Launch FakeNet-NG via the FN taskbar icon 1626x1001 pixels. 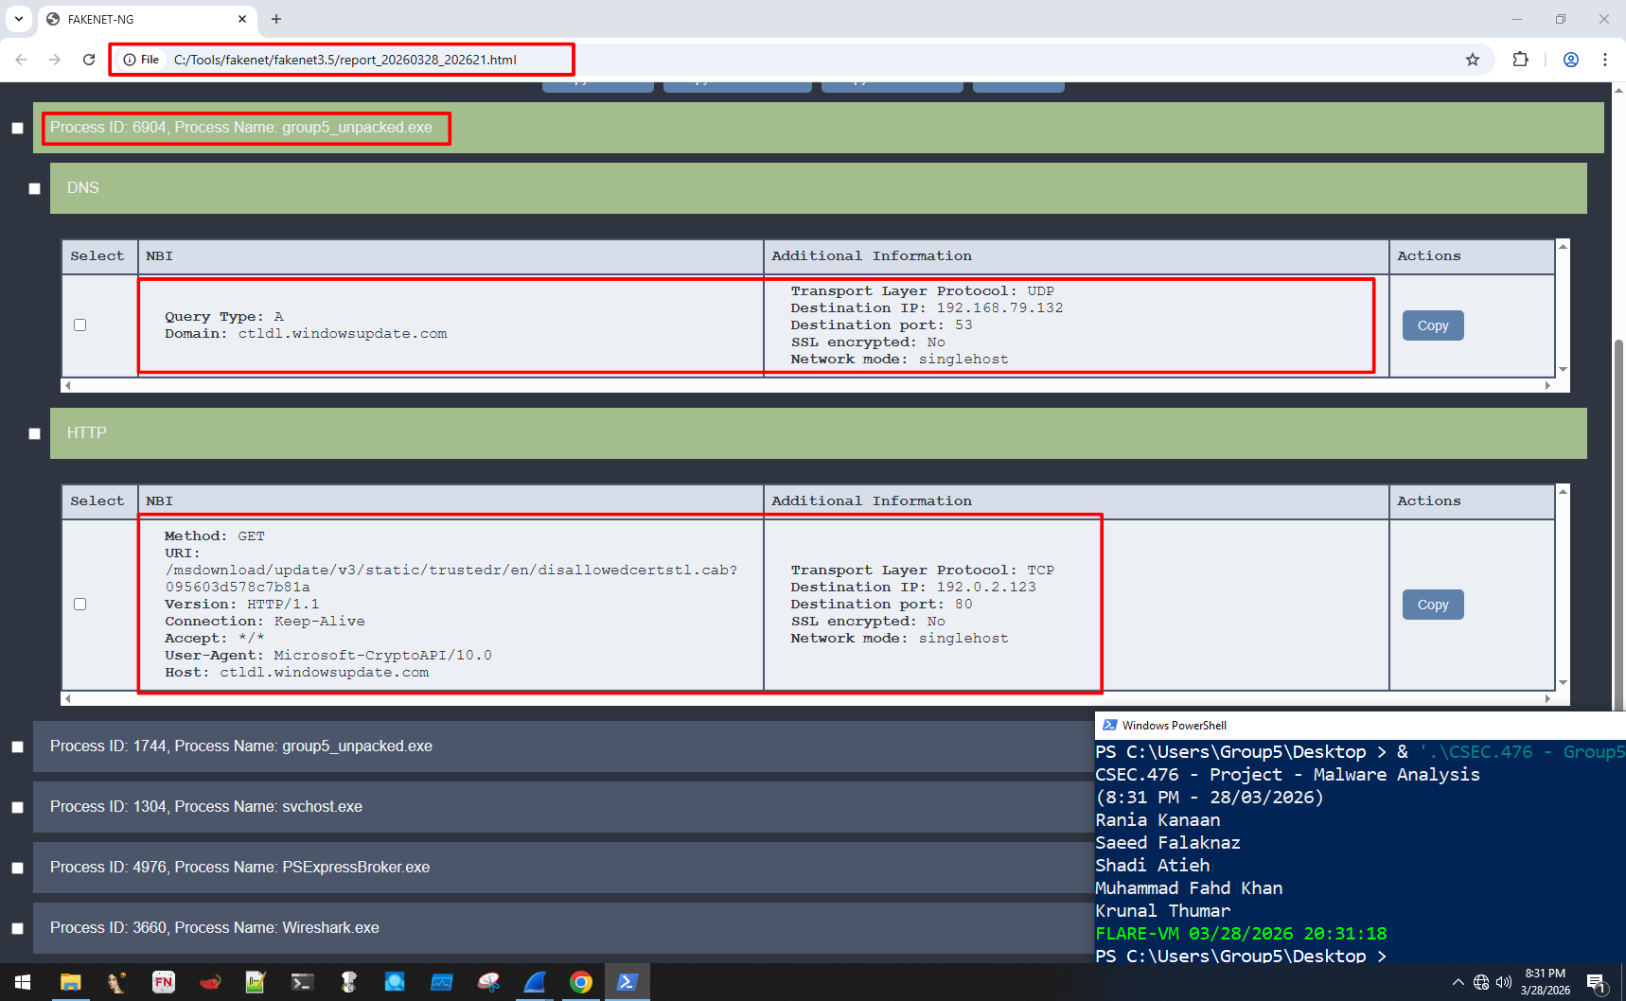(x=164, y=982)
